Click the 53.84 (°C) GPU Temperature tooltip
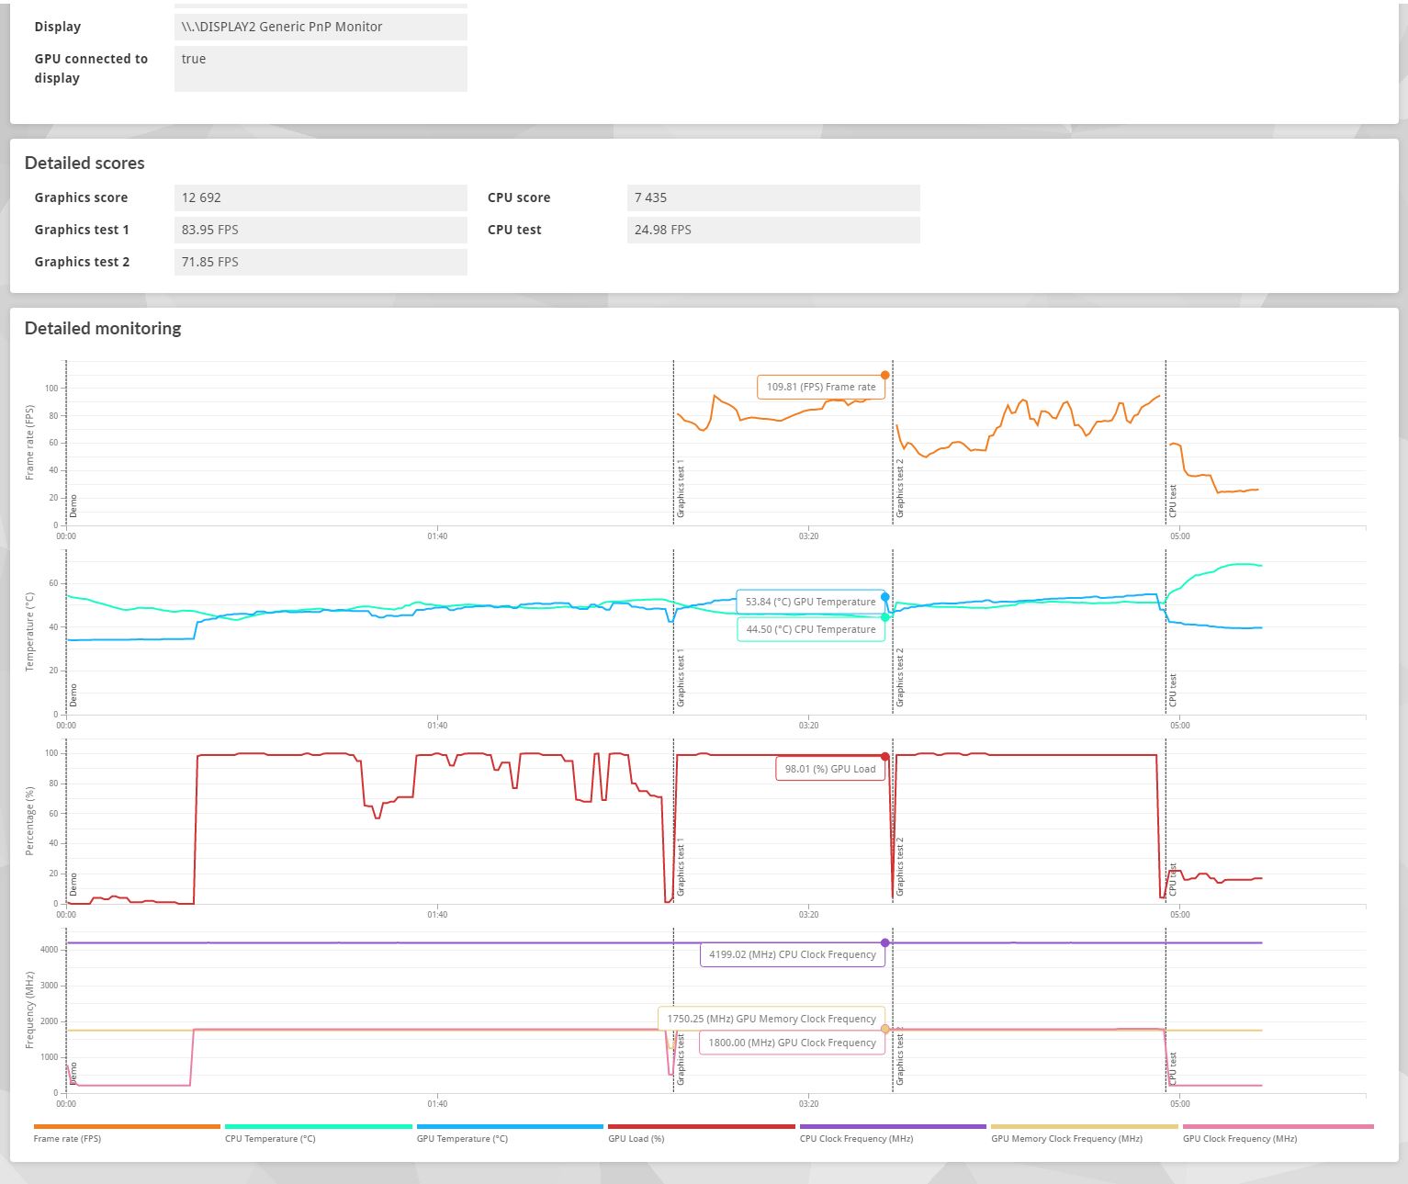The height and width of the screenshot is (1184, 1408). 810,602
